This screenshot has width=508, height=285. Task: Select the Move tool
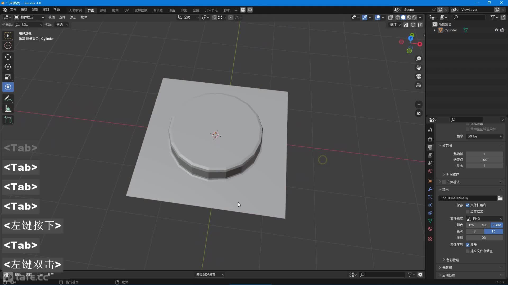8,57
